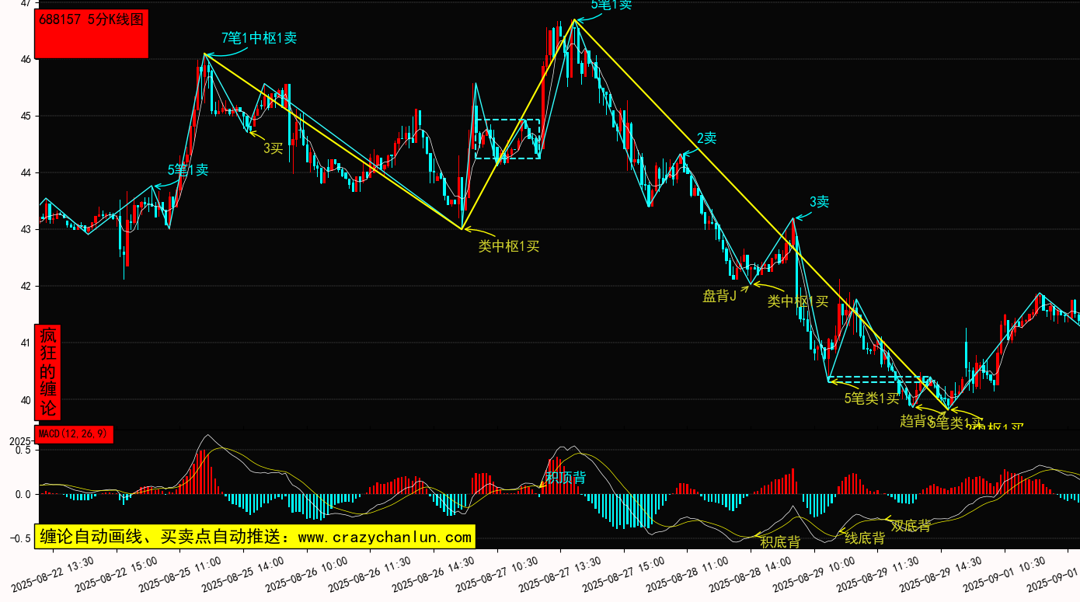Click the 42 price axis value
Viewport: 1080px width, 602px height.
click(26, 287)
